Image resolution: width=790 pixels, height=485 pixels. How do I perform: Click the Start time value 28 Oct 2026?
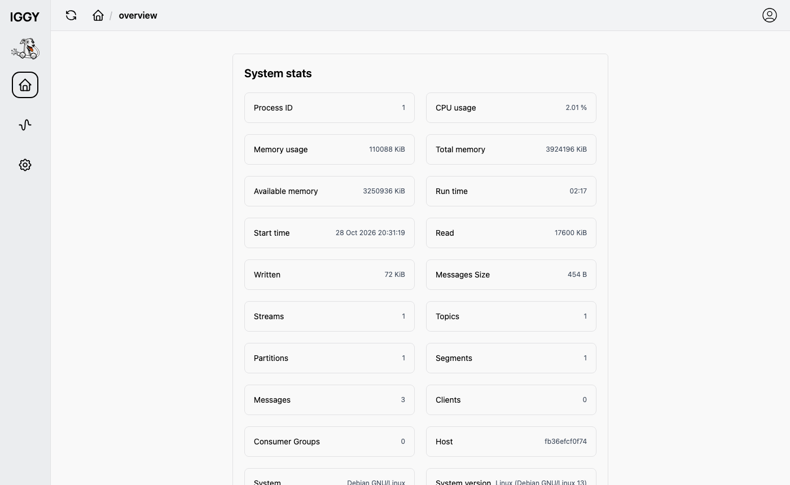[370, 233]
